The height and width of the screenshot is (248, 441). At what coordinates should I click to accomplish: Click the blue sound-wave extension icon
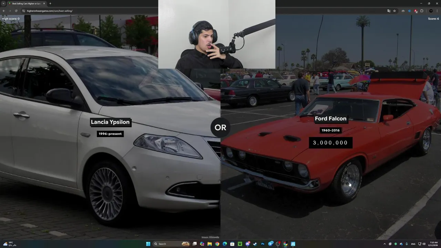409,11
